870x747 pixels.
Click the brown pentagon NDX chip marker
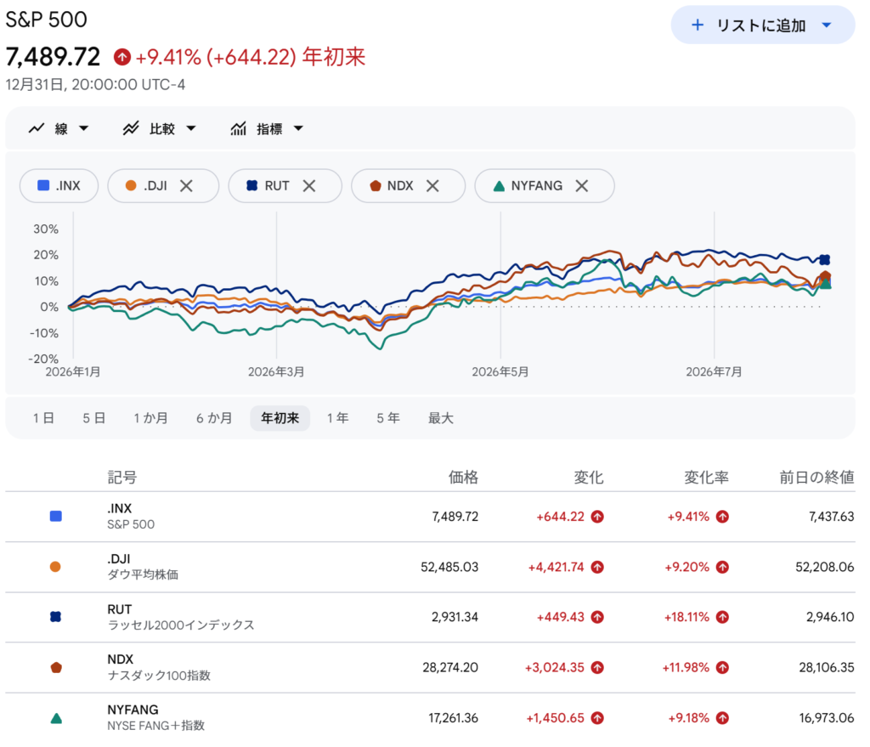tap(376, 185)
